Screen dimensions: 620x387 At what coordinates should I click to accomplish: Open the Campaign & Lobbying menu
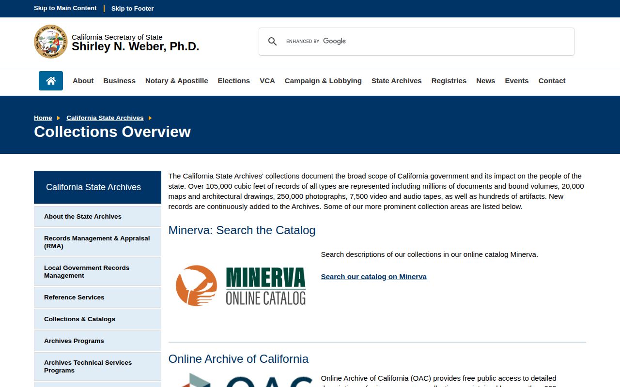pyautogui.click(x=323, y=81)
